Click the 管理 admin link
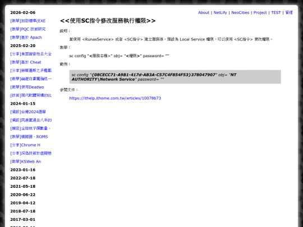Image resolution: width=303 pixels, height=227 pixels. tap(289, 13)
